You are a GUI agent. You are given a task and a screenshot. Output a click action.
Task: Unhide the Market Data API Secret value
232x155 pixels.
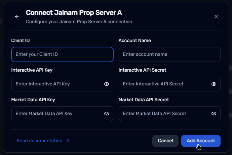coord(214,114)
